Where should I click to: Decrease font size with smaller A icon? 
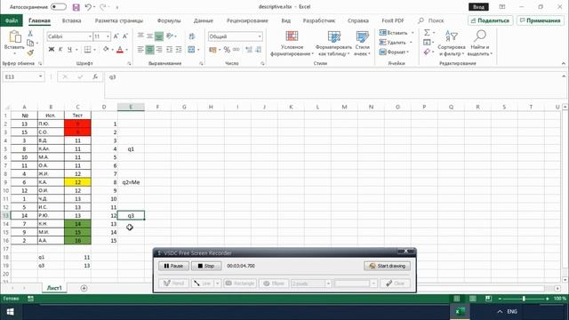(125, 36)
